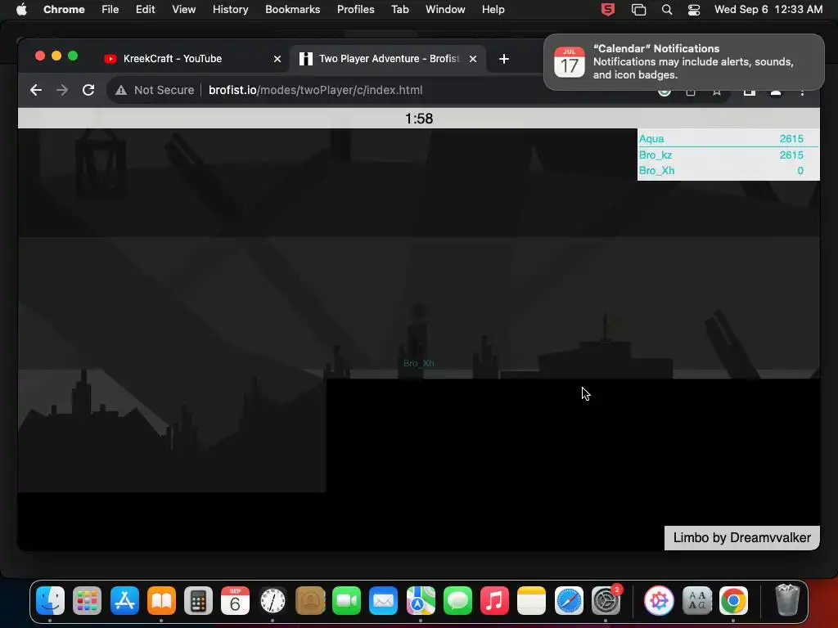Launch Messages from the Dock

[x=457, y=601]
